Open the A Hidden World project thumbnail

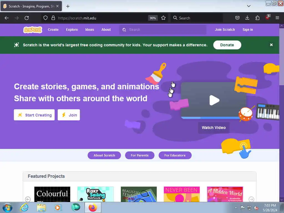click(x=225, y=194)
